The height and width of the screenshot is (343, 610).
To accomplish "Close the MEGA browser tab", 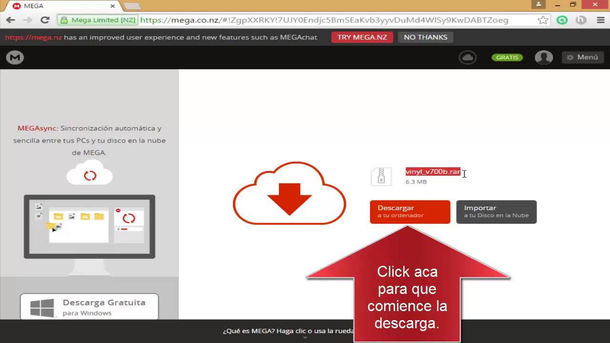I will point(113,6).
